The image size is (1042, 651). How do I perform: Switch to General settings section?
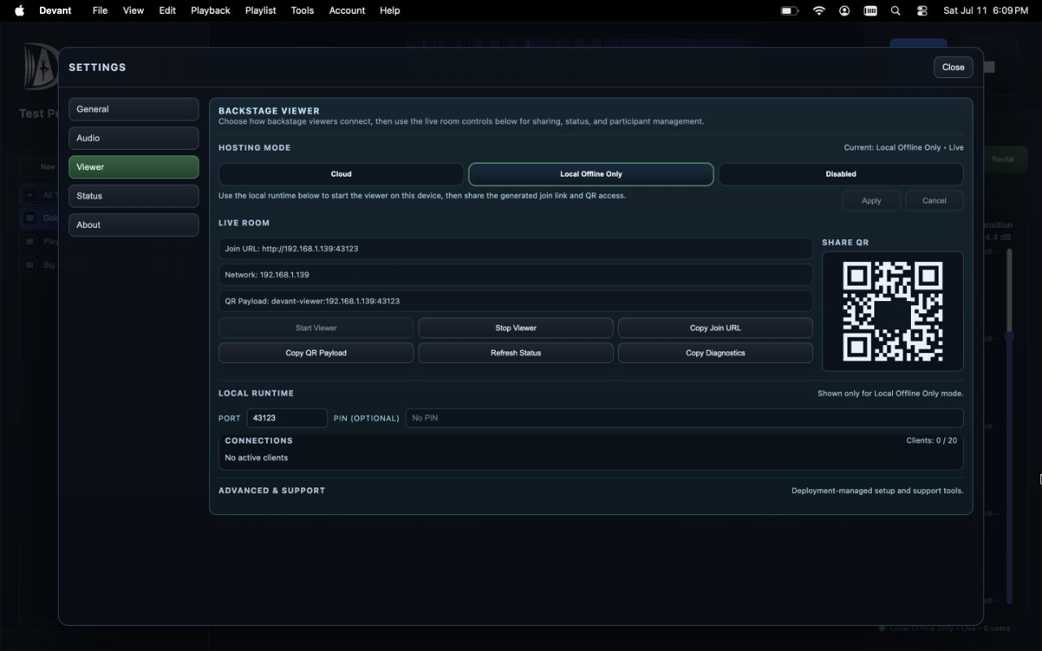tap(134, 109)
